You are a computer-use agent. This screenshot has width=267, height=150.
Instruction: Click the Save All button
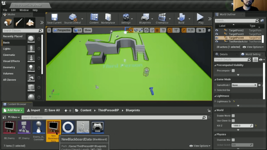52,110
